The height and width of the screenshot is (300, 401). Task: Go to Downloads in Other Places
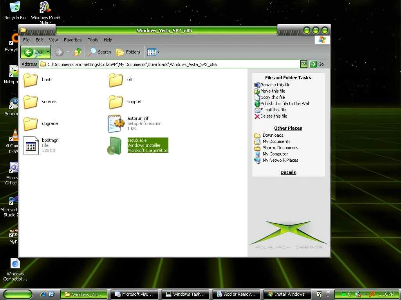coord(269,135)
